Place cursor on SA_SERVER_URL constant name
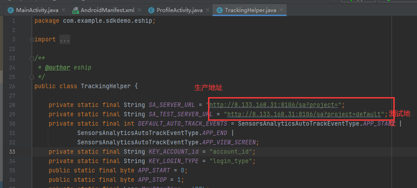Screen dimensions: 417x188 (172, 105)
